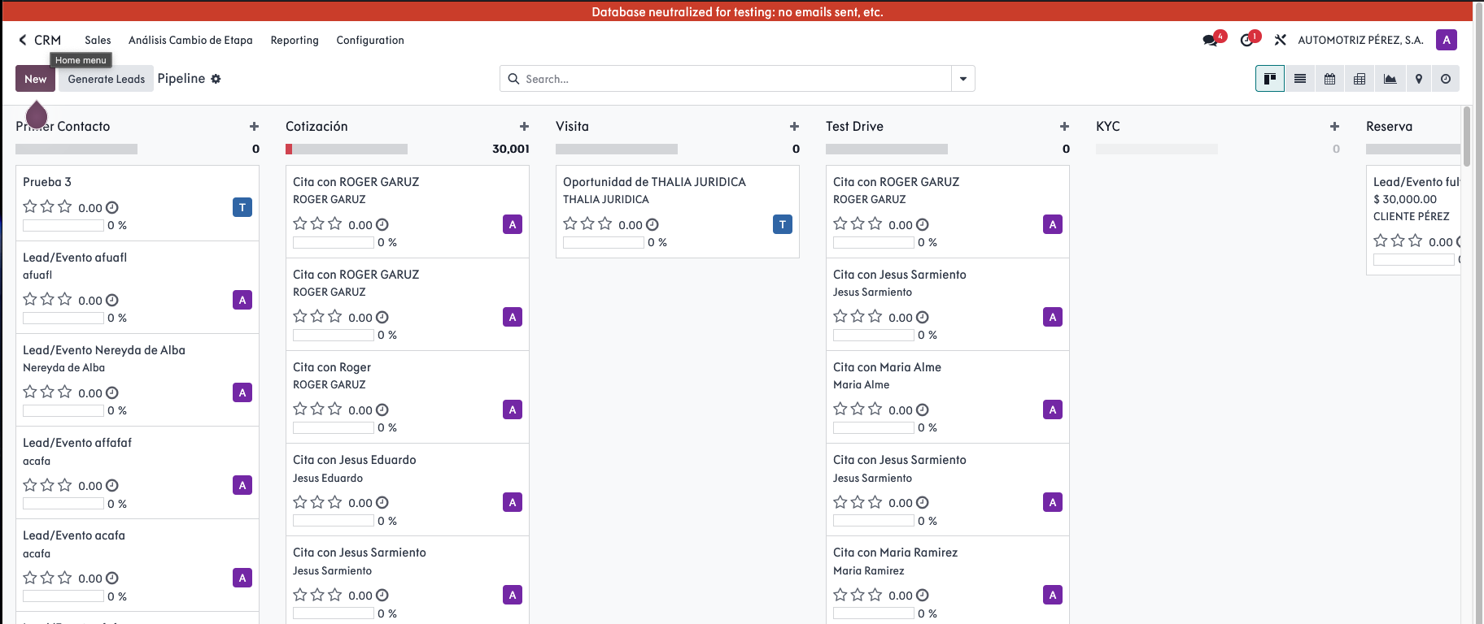The width and height of the screenshot is (1484, 624).
Task: Open the map view
Action: point(1419,79)
